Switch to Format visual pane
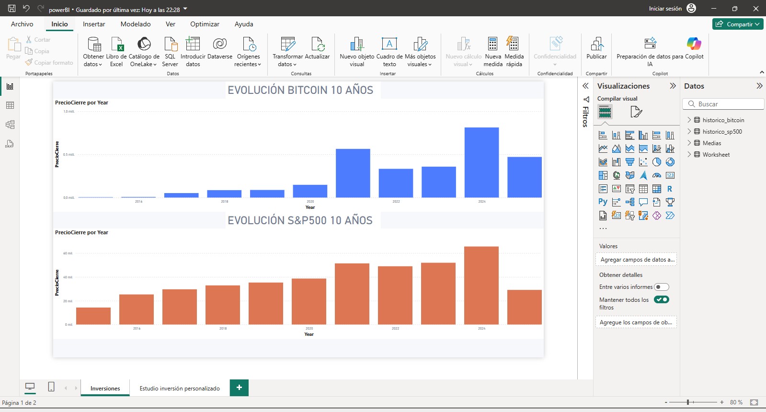Screen dimensions: 766x412 click(636, 112)
